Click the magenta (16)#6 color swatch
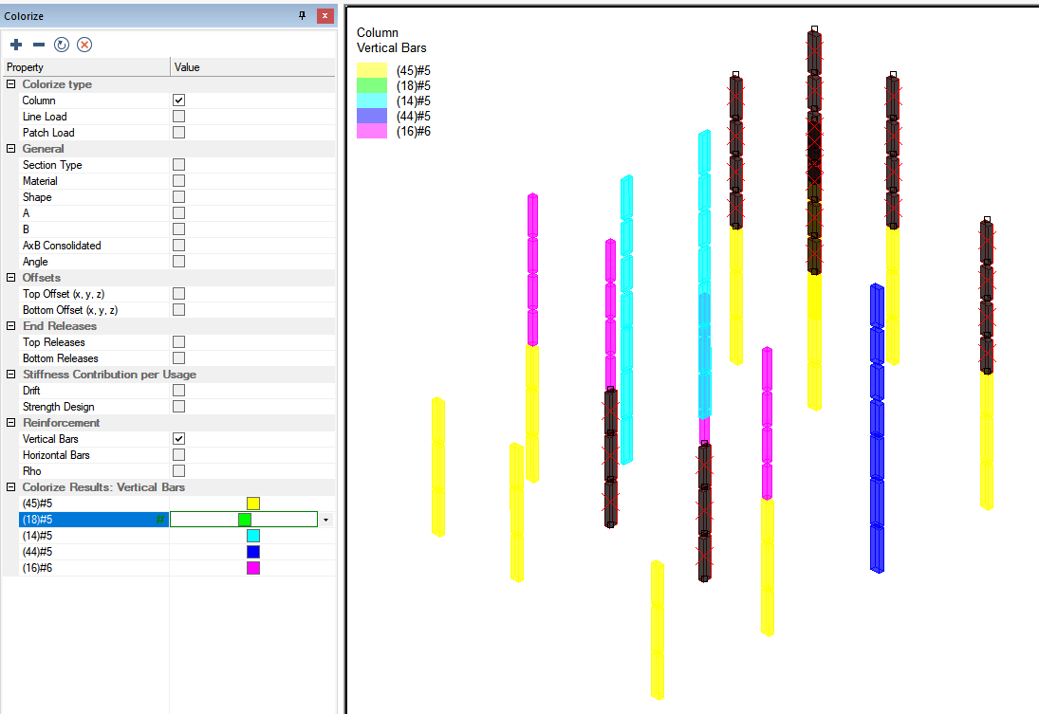 point(253,568)
